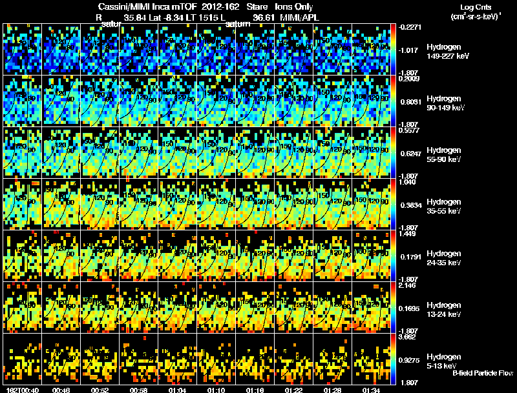Image resolution: width=517 pixels, height=393 pixels.
Task: Open the 90-149 keV panel at 01:10
Action: 216,101
